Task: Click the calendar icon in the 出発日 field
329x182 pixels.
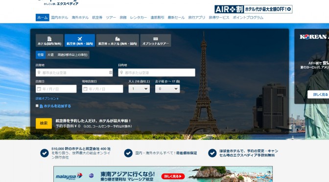Action: [x=39, y=89]
